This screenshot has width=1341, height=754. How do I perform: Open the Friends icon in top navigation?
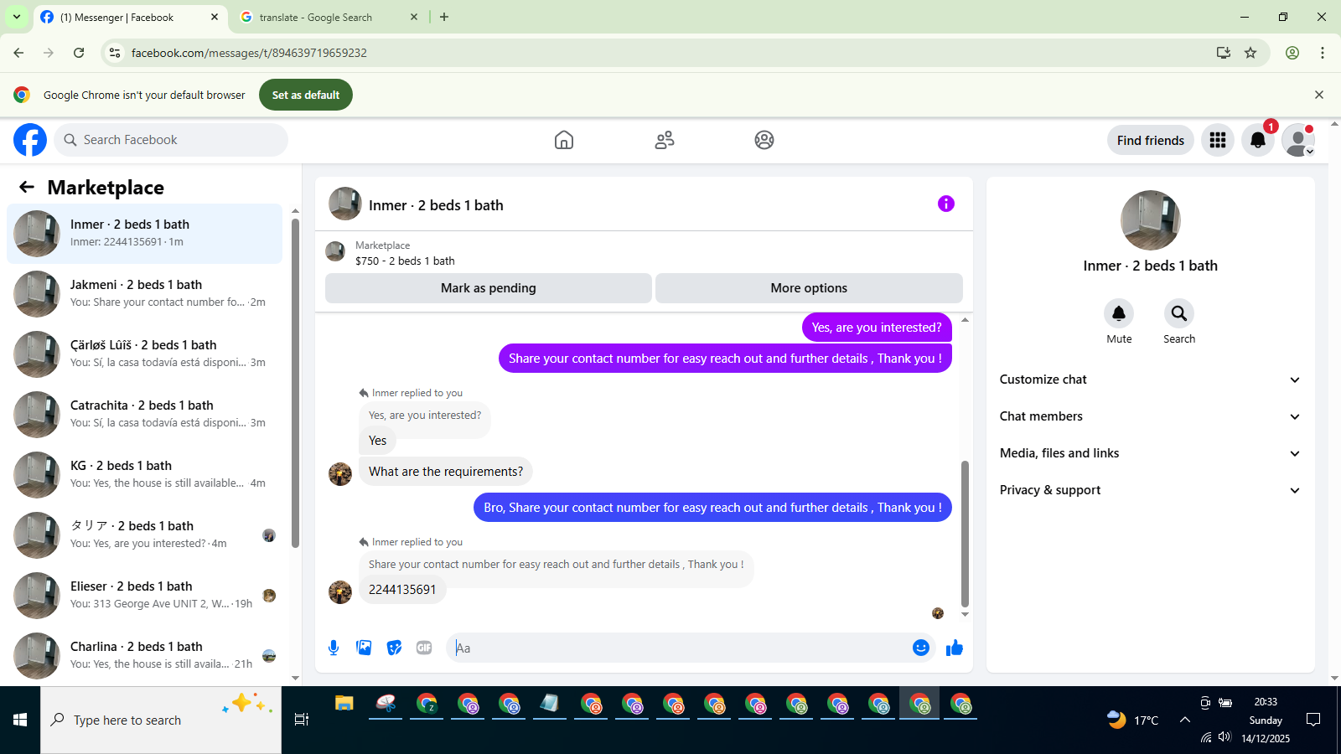click(x=665, y=140)
